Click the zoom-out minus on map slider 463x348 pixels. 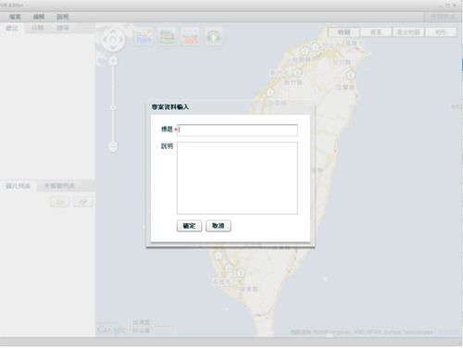[113, 147]
